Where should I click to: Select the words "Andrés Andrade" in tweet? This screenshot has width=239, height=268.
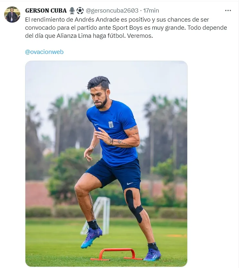point(97,20)
